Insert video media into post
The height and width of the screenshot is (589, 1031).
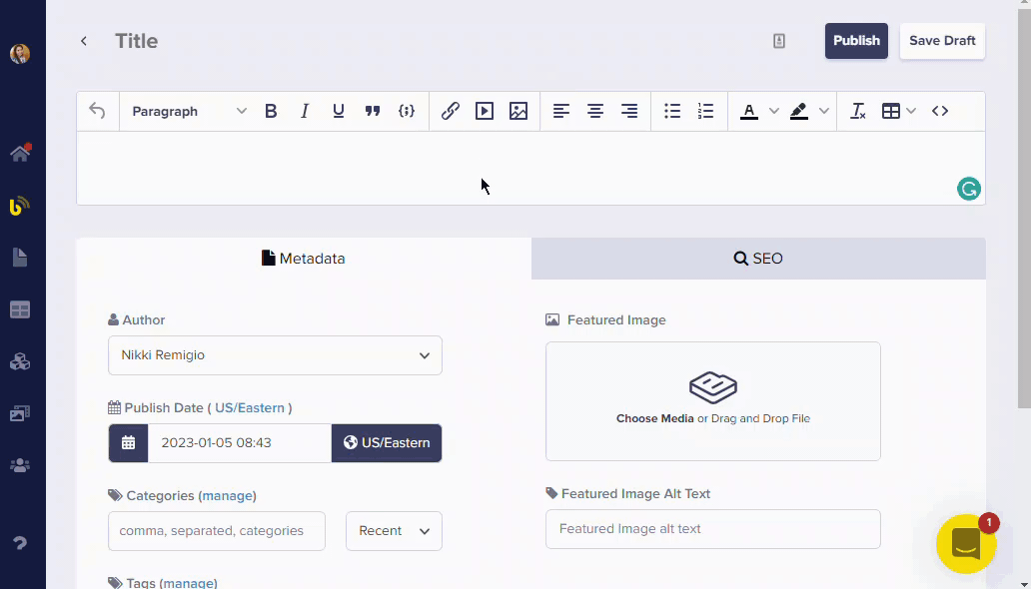485,111
